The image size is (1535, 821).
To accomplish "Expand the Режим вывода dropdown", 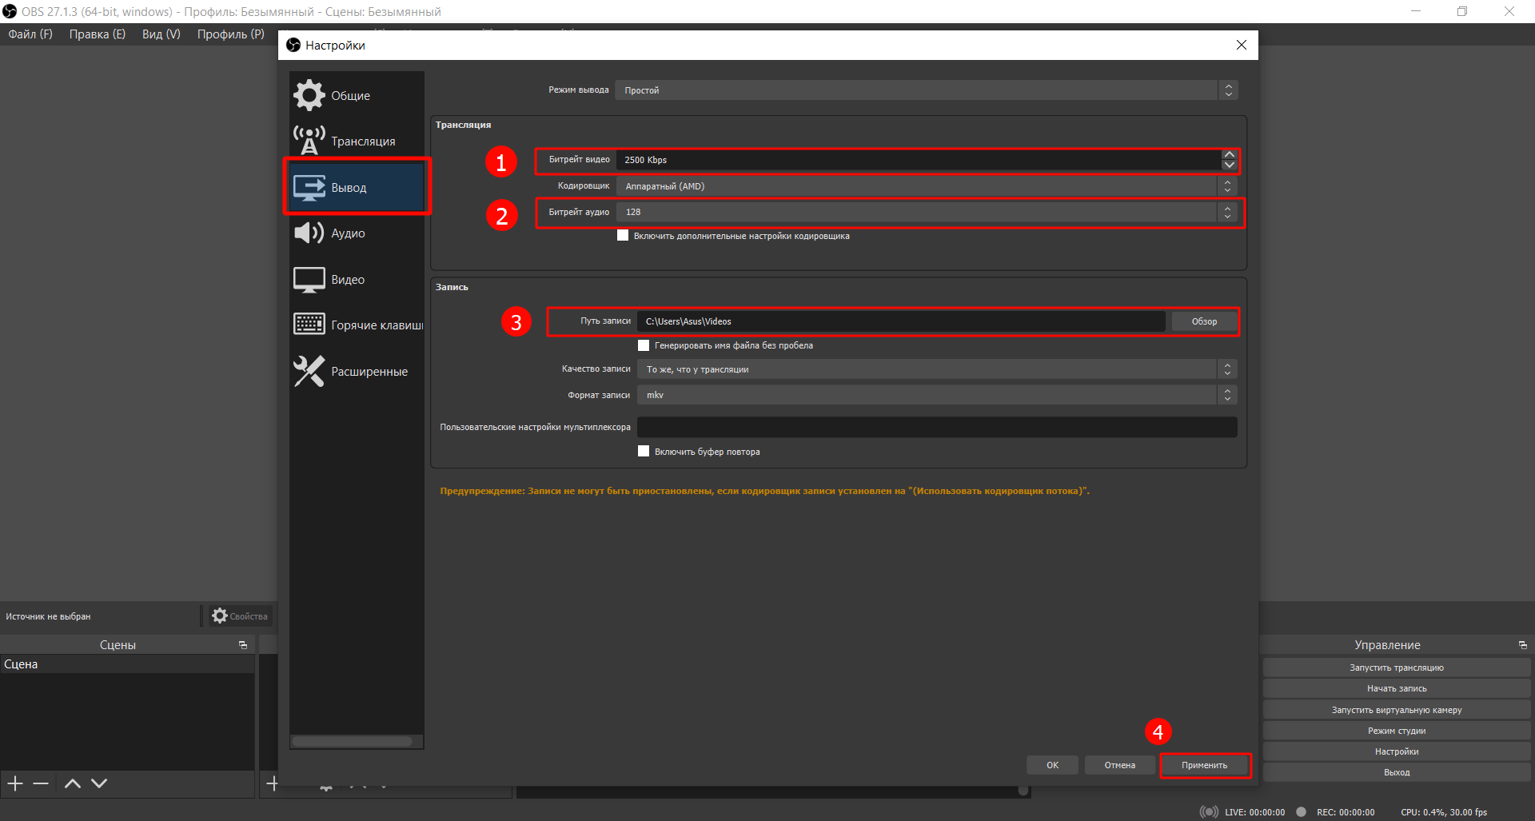I will tap(927, 90).
